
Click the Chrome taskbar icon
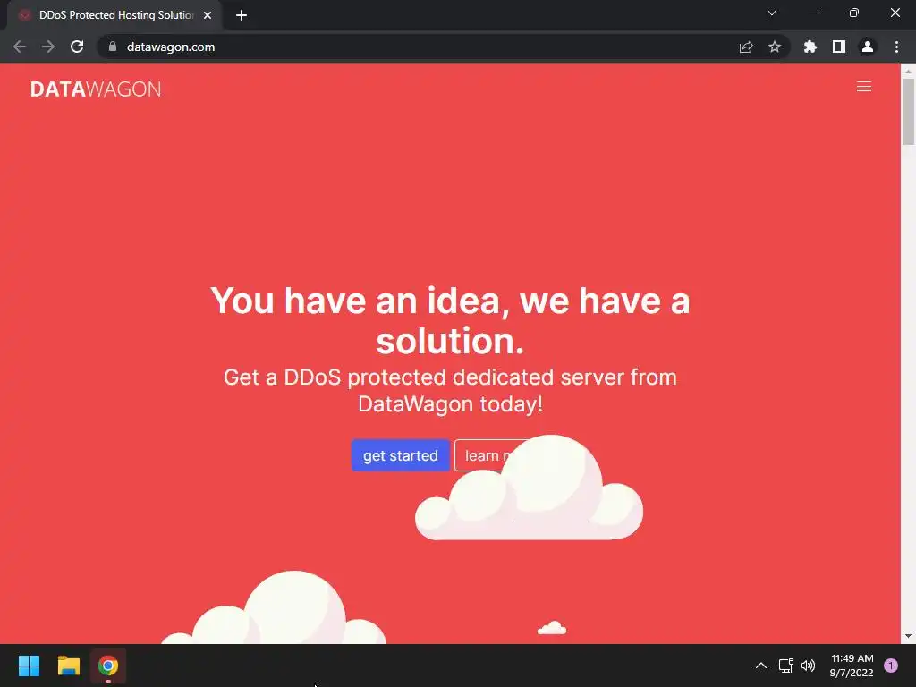(x=108, y=666)
